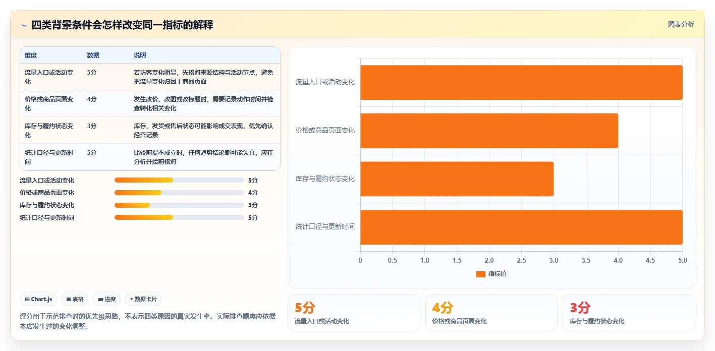
Task: Open the 3分 库存与履约状态变化 data card
Action: (629, 313)
